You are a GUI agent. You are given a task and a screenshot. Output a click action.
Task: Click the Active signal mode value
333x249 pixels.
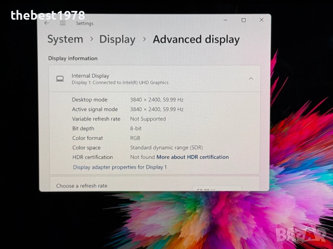(x=157, y=109)
